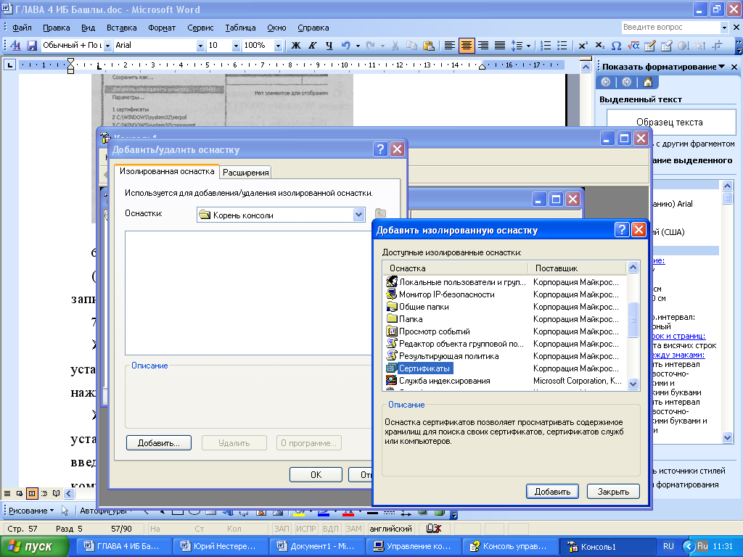Insert a symbol with the Ω icon
Image resolution: width=743 pixels, height=557 pixels.
[616, 46]
